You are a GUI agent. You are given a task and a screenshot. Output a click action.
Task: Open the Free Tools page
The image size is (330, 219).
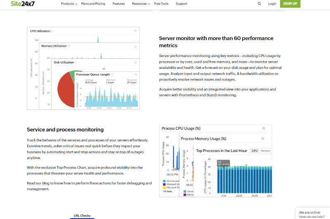click(x=161, y=4)
